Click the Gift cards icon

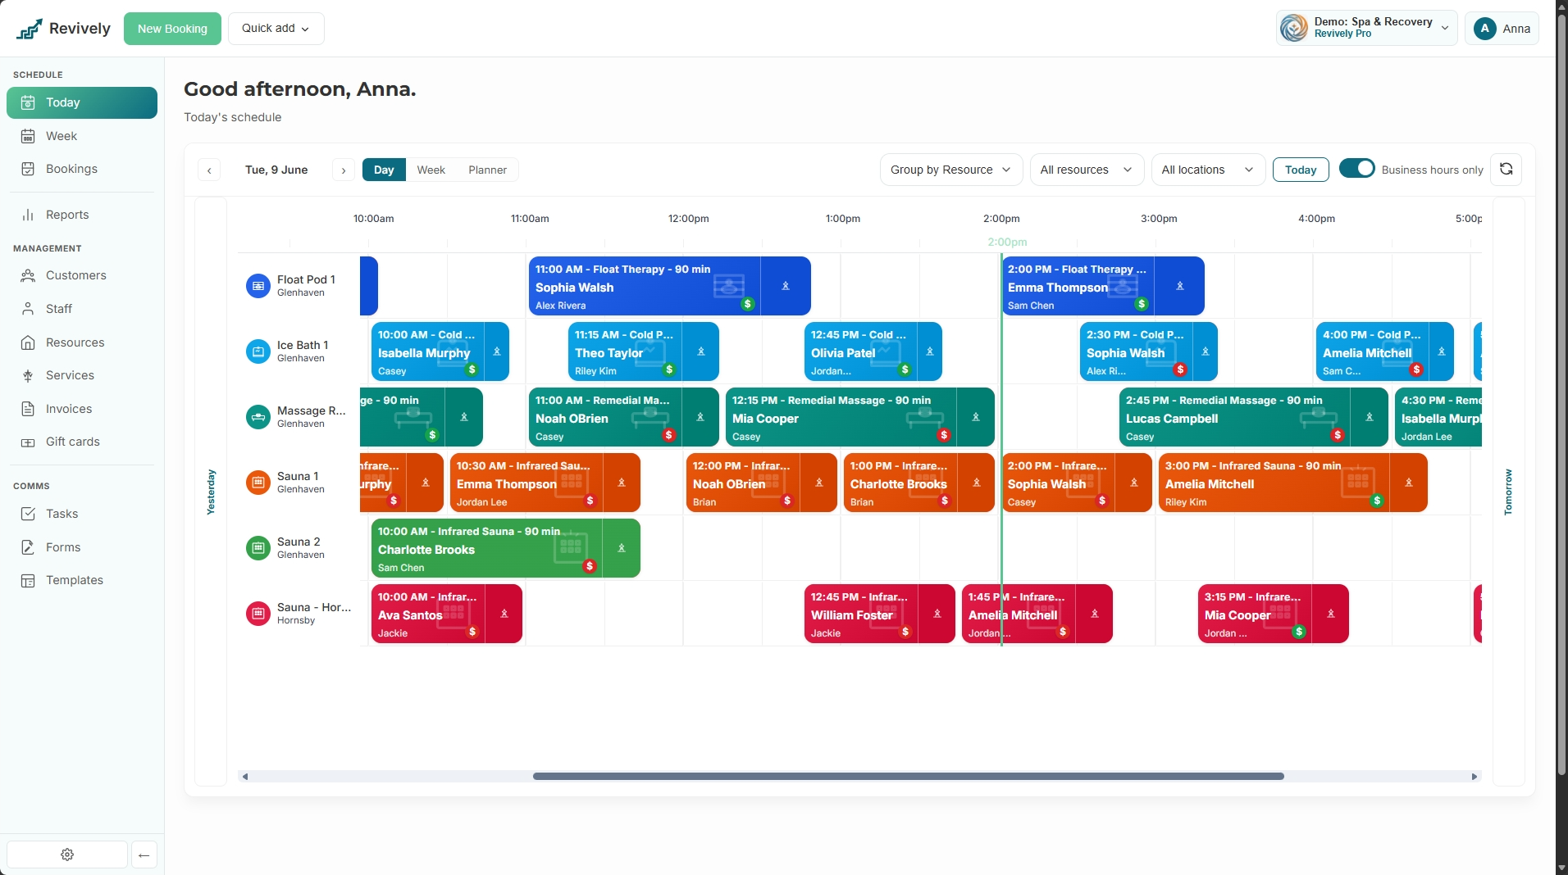click(28, 442)
